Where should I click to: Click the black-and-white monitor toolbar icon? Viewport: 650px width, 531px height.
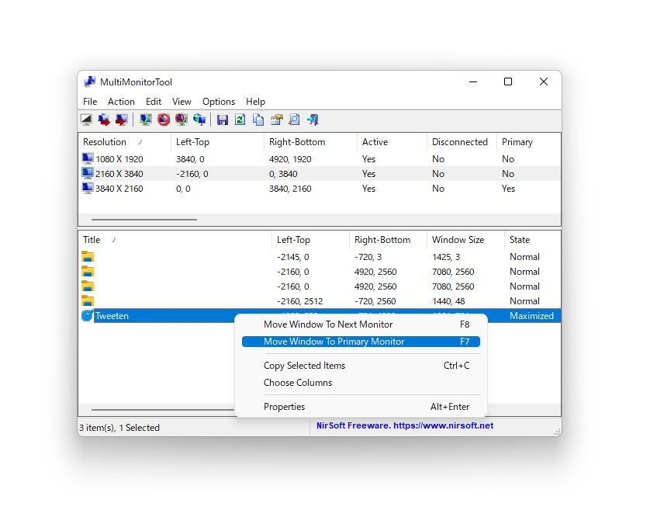86,120
